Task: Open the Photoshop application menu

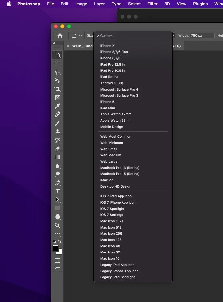Action: point(29,4)
